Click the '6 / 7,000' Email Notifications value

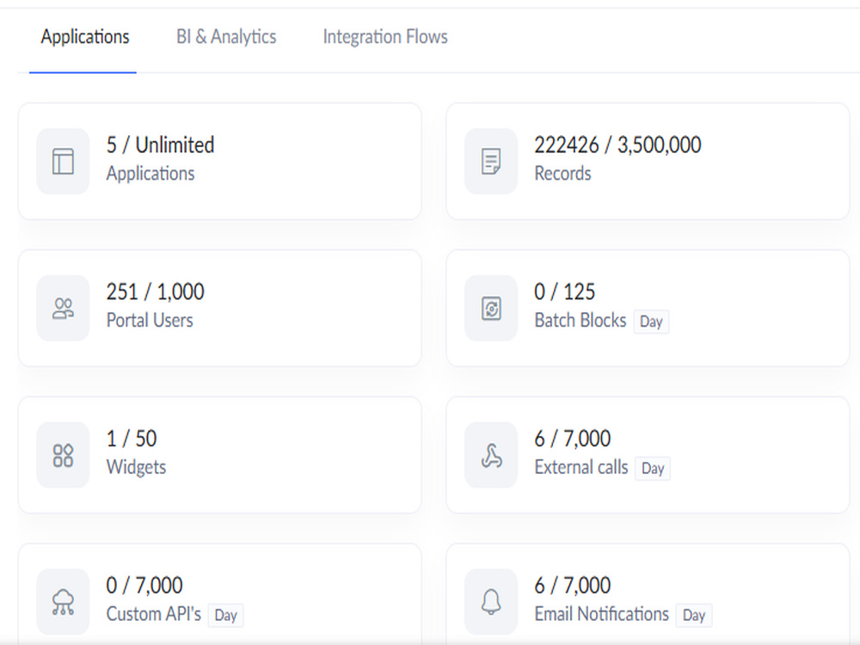pyautogui.click(x=572, y=586)
